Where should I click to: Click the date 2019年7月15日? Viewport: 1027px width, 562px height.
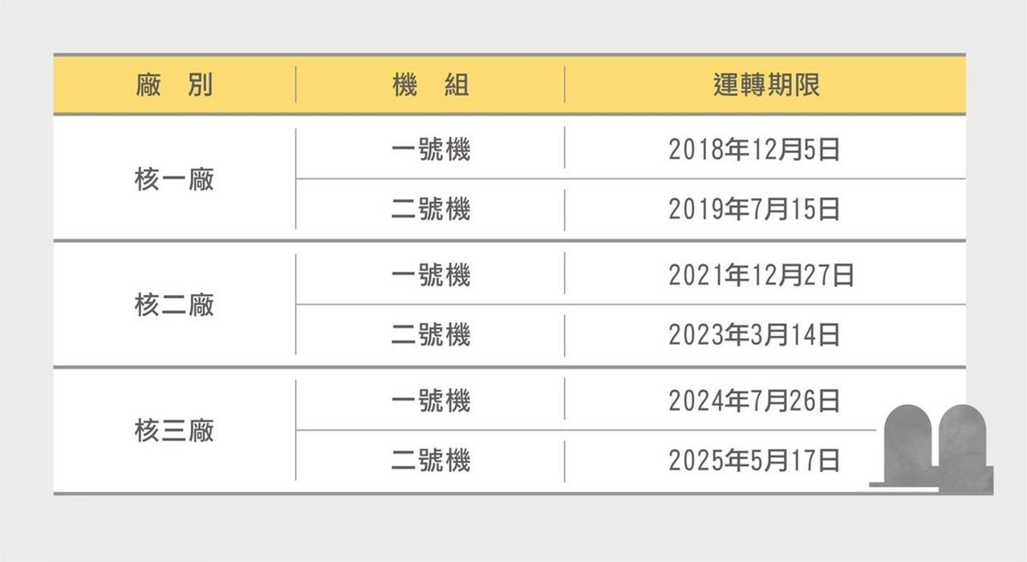point(754,208)
